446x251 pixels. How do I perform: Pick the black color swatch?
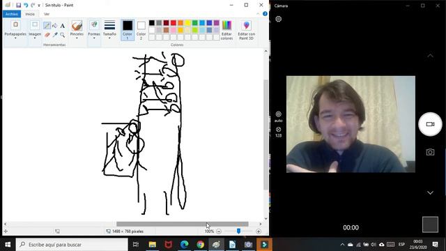click(152, 23)
